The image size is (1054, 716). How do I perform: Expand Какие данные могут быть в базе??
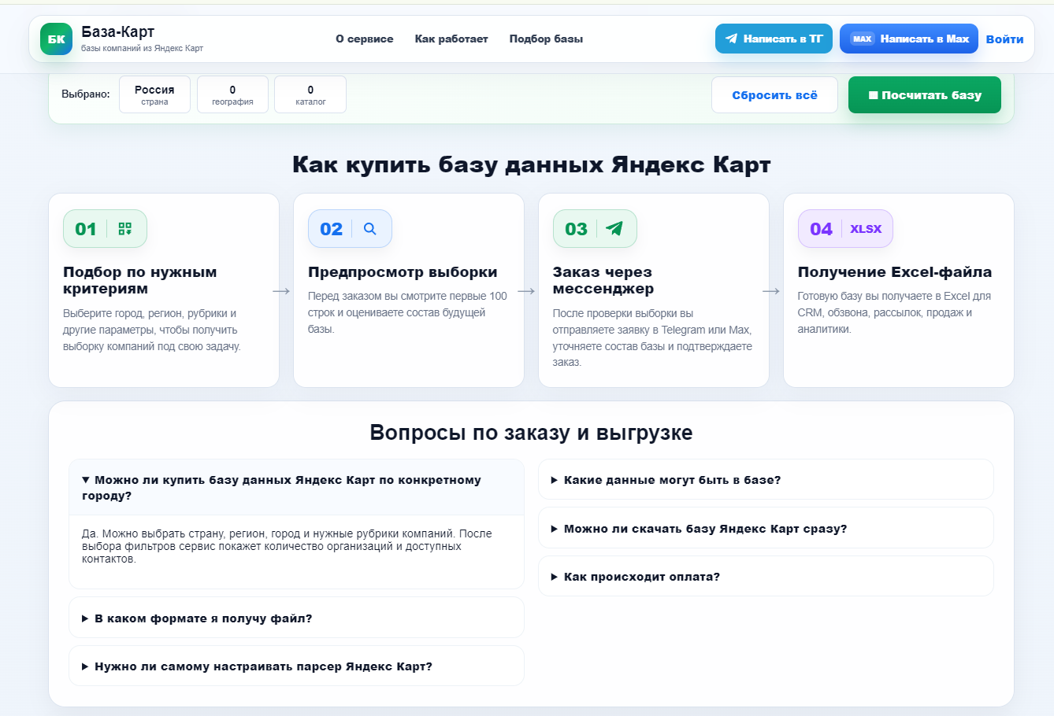[x=766, y=480]
